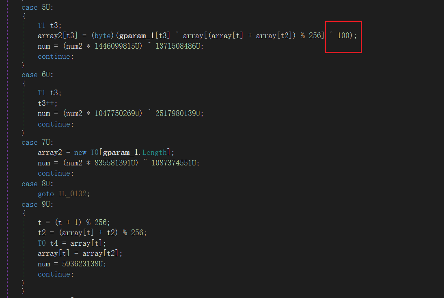This screenshot has width=444, height=298.
Task: Click the "new" keyword in case 7U
Action: [80, 152]
